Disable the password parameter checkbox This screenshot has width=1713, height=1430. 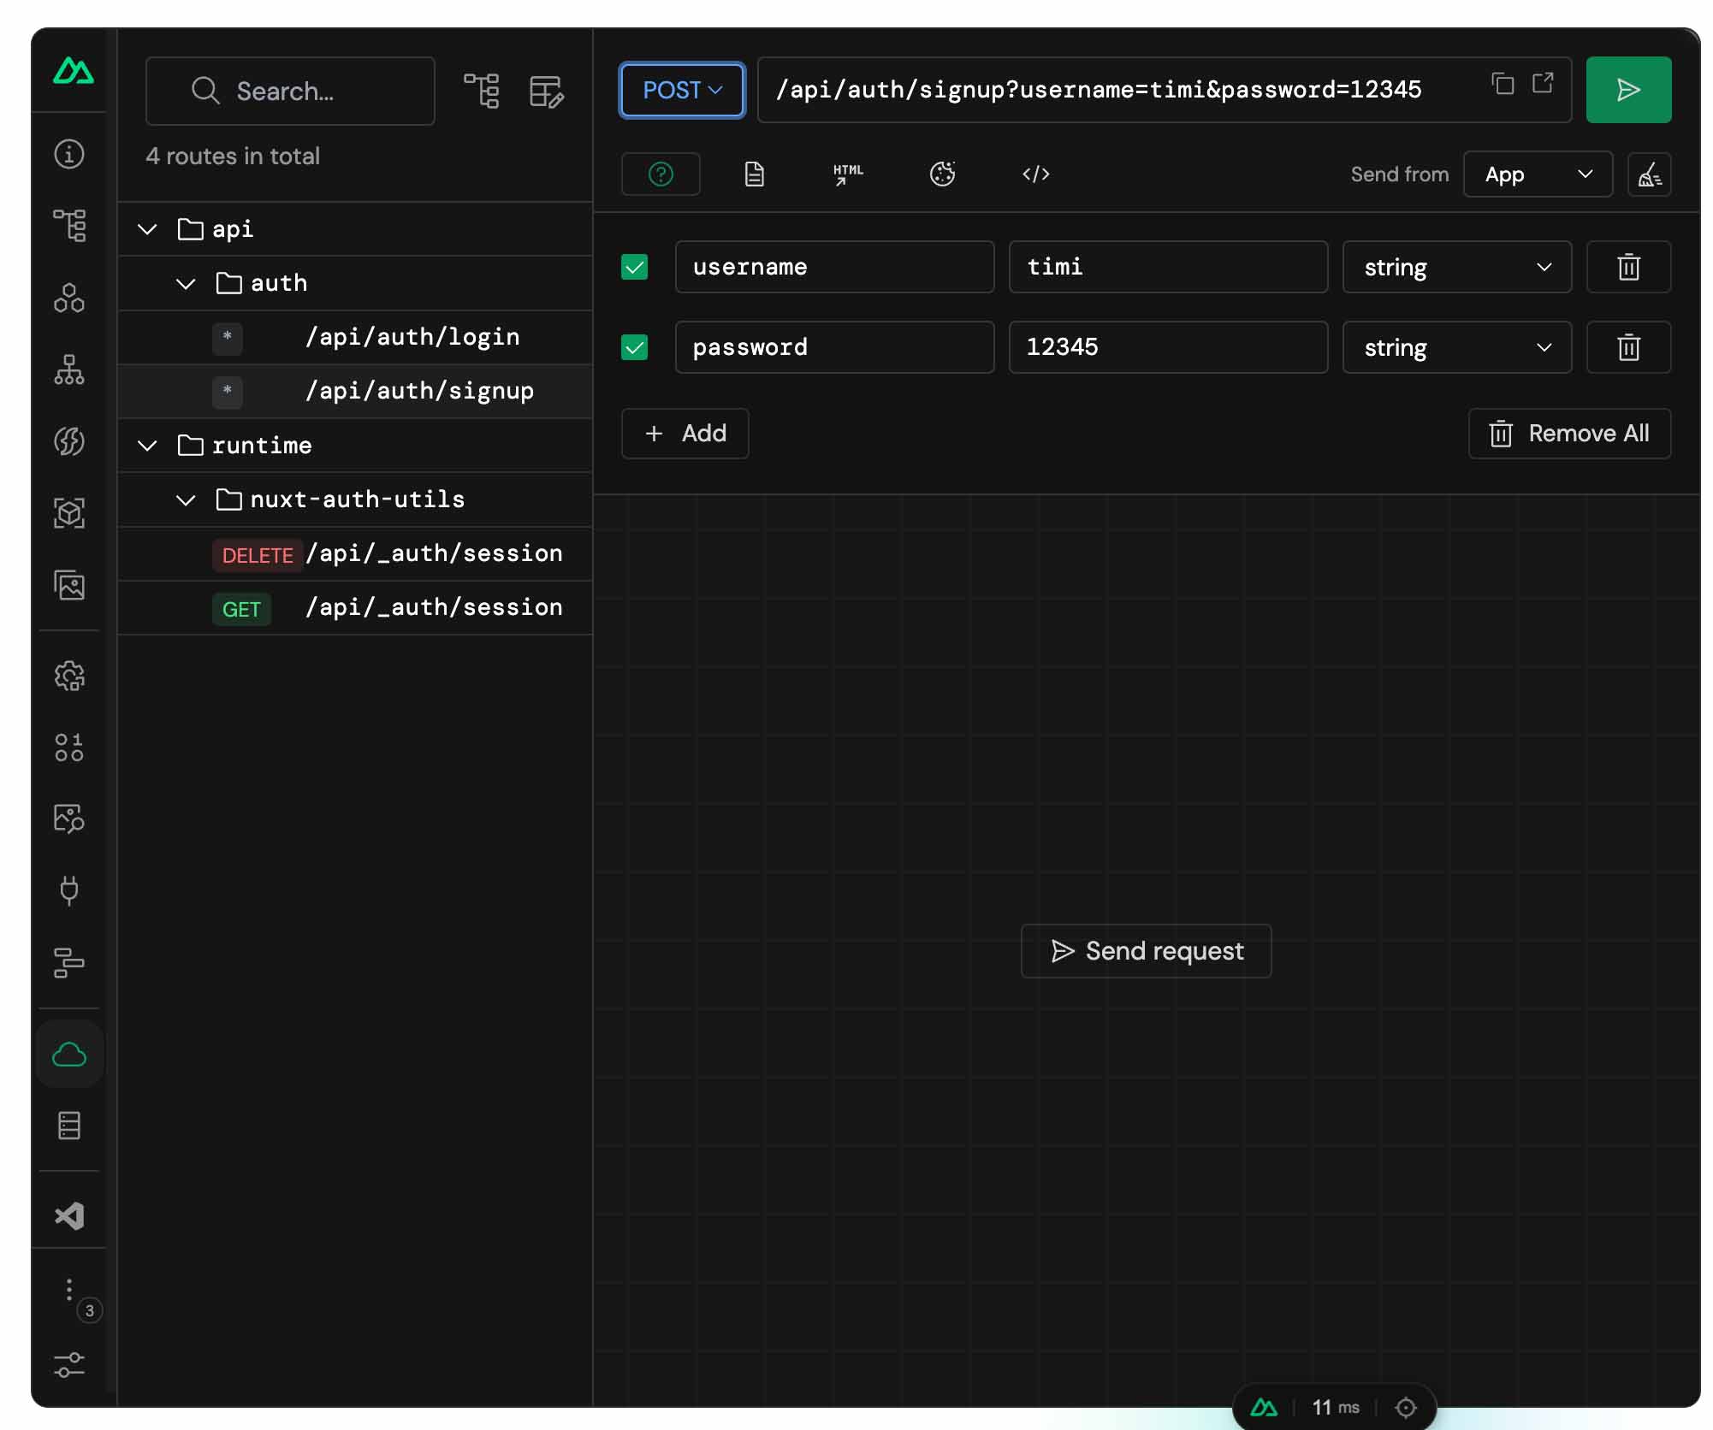pos(635,347)
